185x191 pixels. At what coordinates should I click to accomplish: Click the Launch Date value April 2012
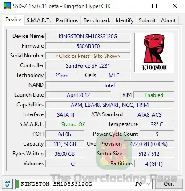click(x=78, y=95)
